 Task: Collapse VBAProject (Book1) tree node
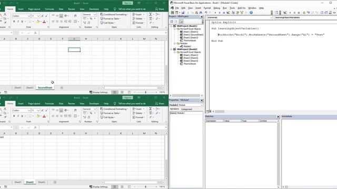click(172, 26)
